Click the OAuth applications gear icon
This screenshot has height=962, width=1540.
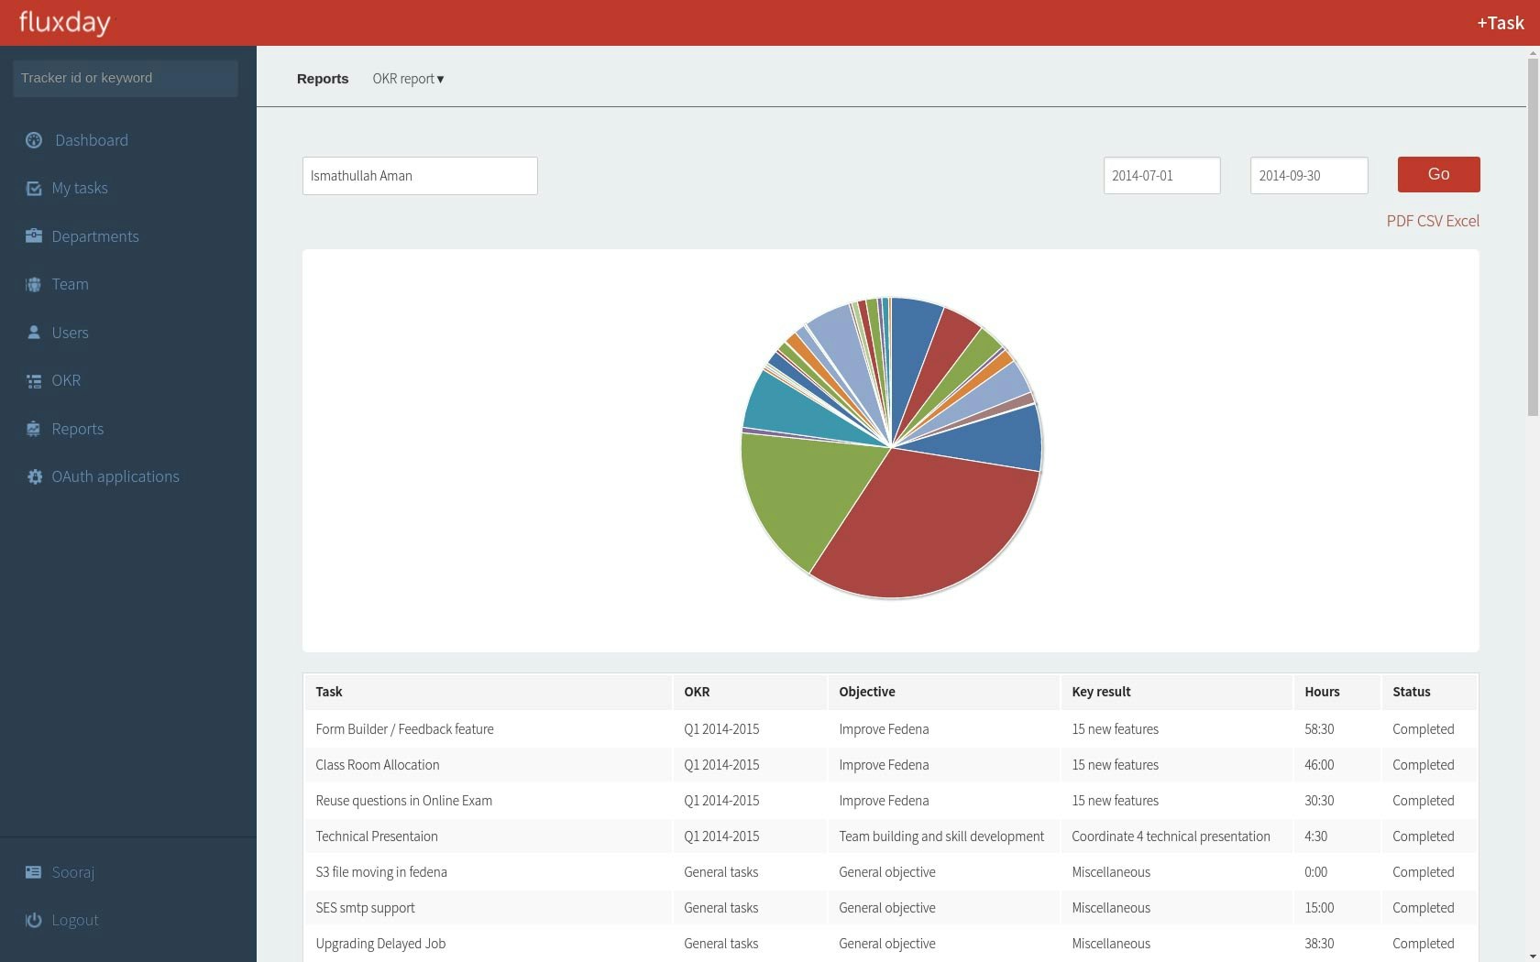[35, 476]
